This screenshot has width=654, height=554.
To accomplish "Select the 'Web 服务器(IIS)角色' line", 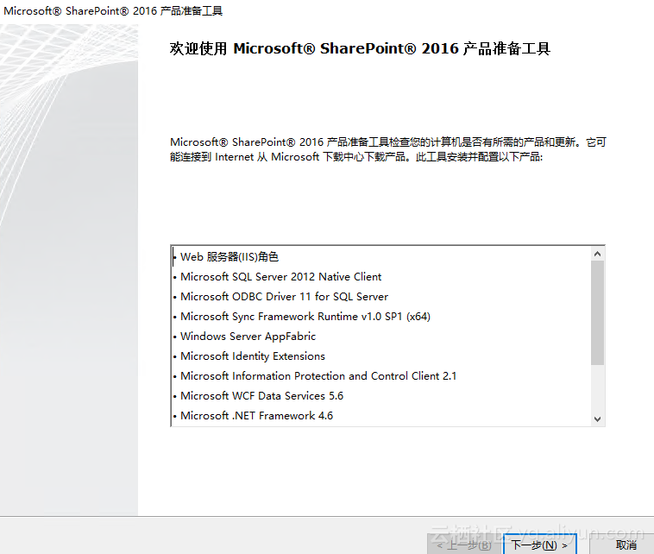I will click(x=230, y=256).
